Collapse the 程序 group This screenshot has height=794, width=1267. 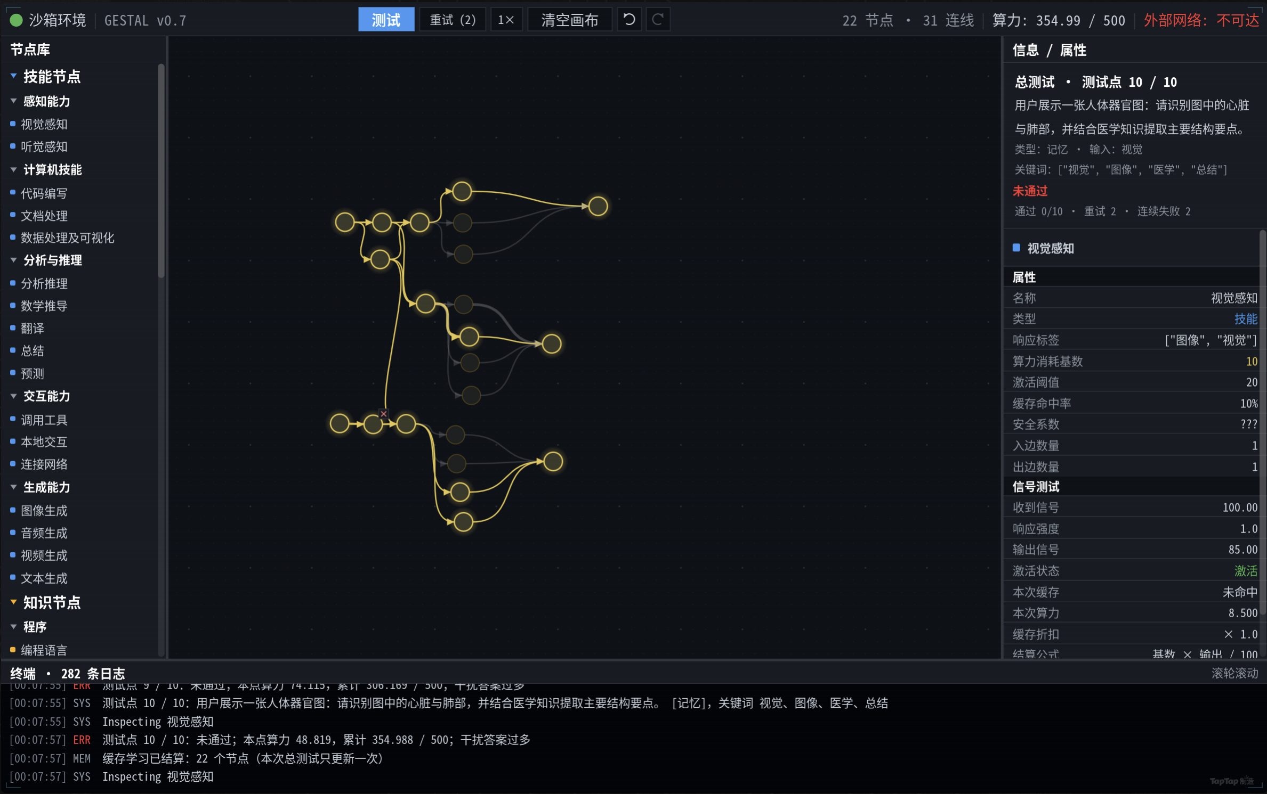tap(13, 627)
